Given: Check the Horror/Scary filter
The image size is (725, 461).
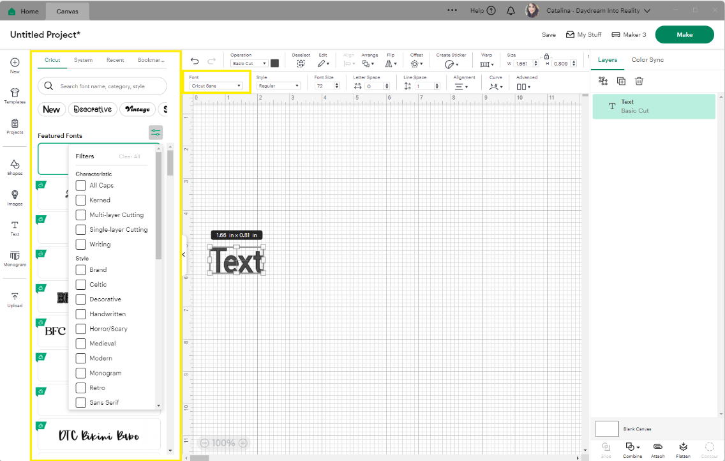Looking at the screenshot, I should 81,329.
